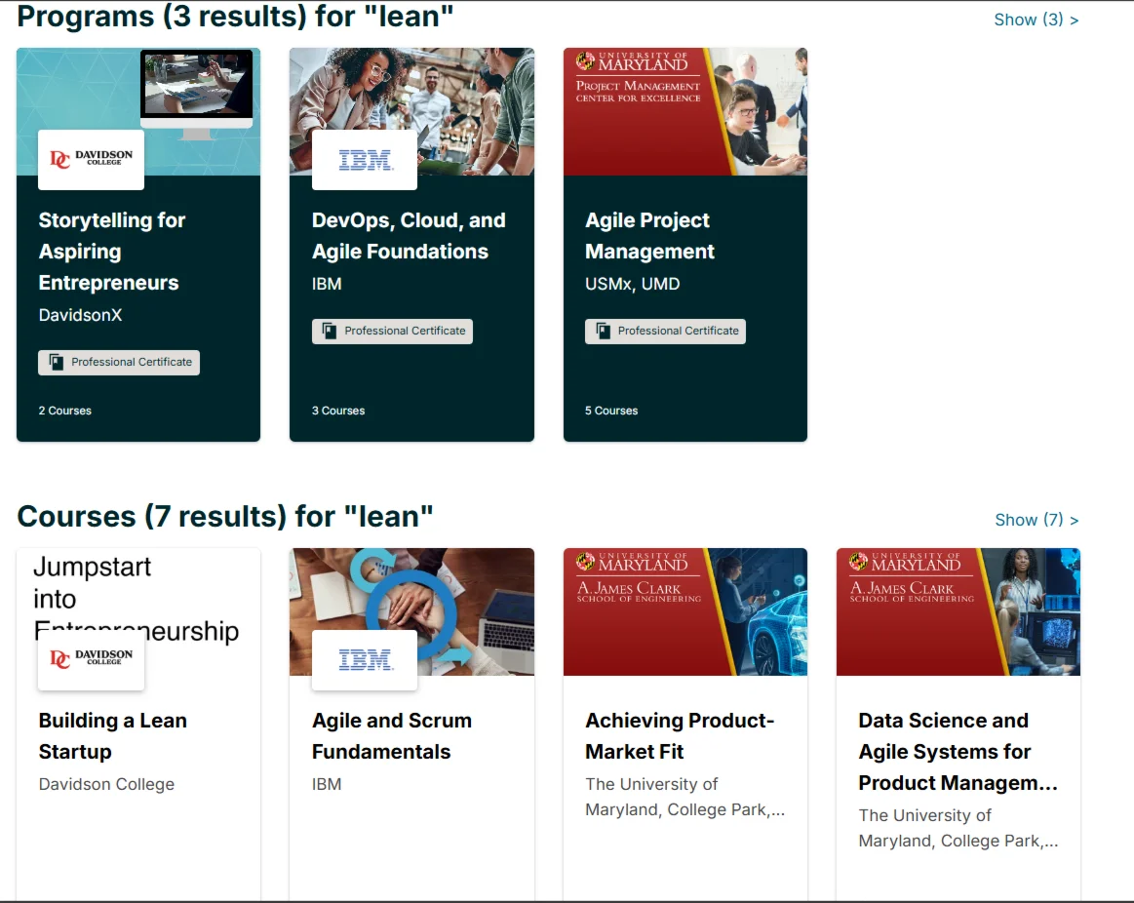Open Data Science and Agile Systems course title
The height and width of the screenshot is (903, 1134).
pos(958,751)
